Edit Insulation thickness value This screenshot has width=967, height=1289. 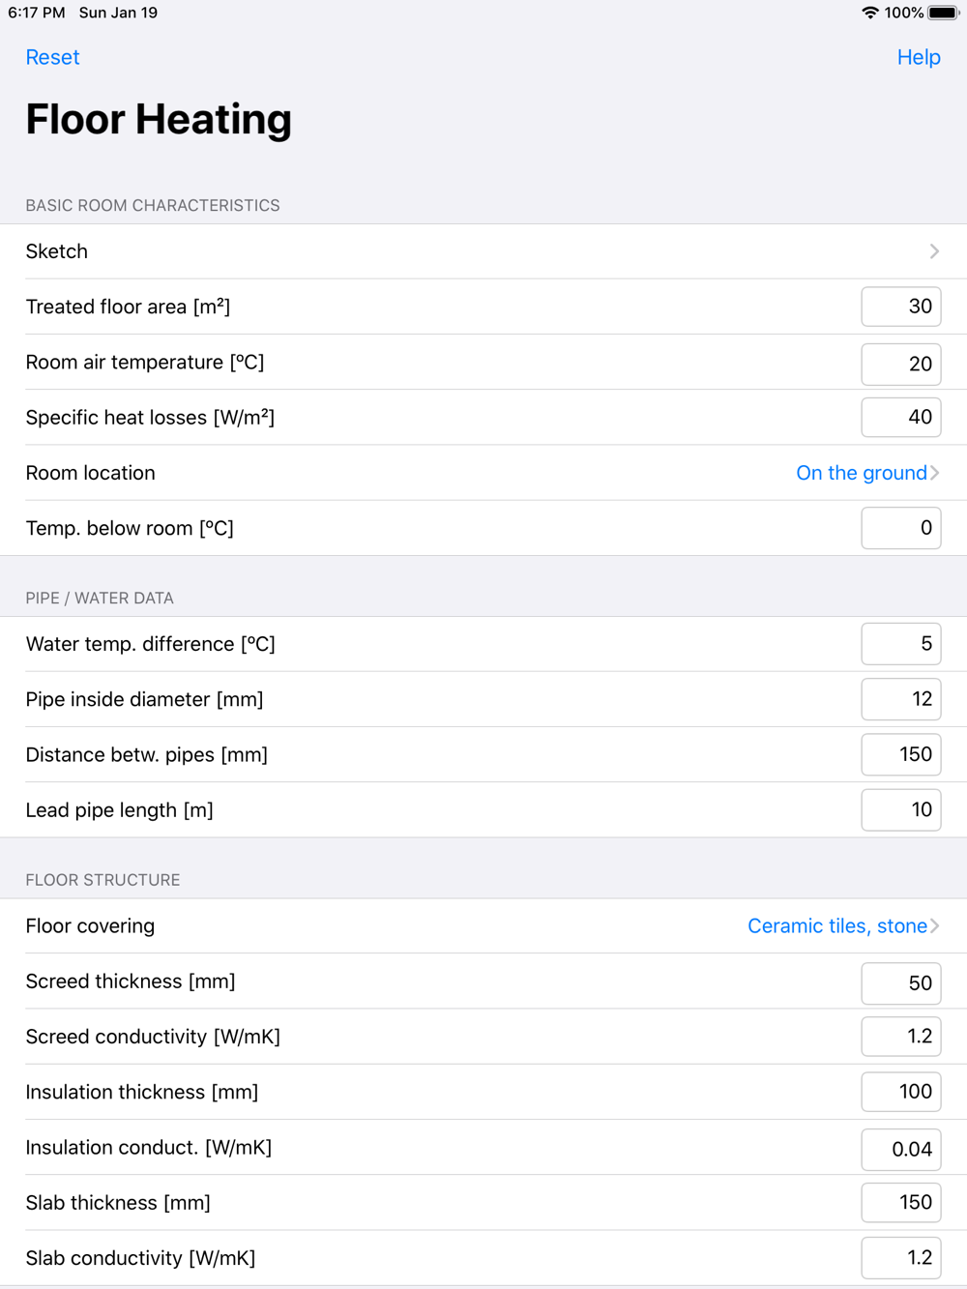point(900,1092)
